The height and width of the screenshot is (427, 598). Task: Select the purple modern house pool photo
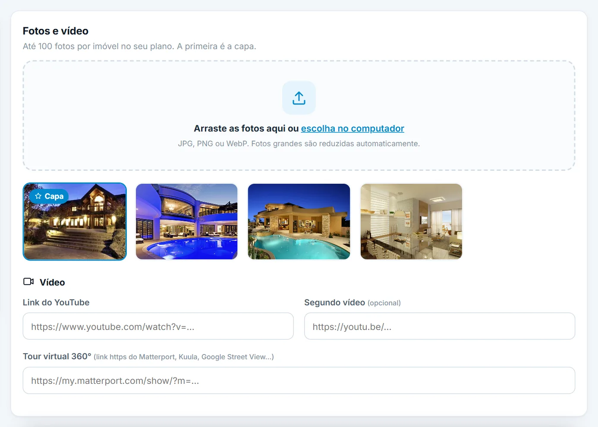click(x=187, y=222)
